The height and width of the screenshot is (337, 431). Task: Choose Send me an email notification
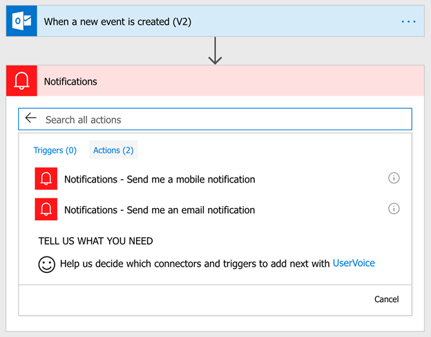click(160, 210)
